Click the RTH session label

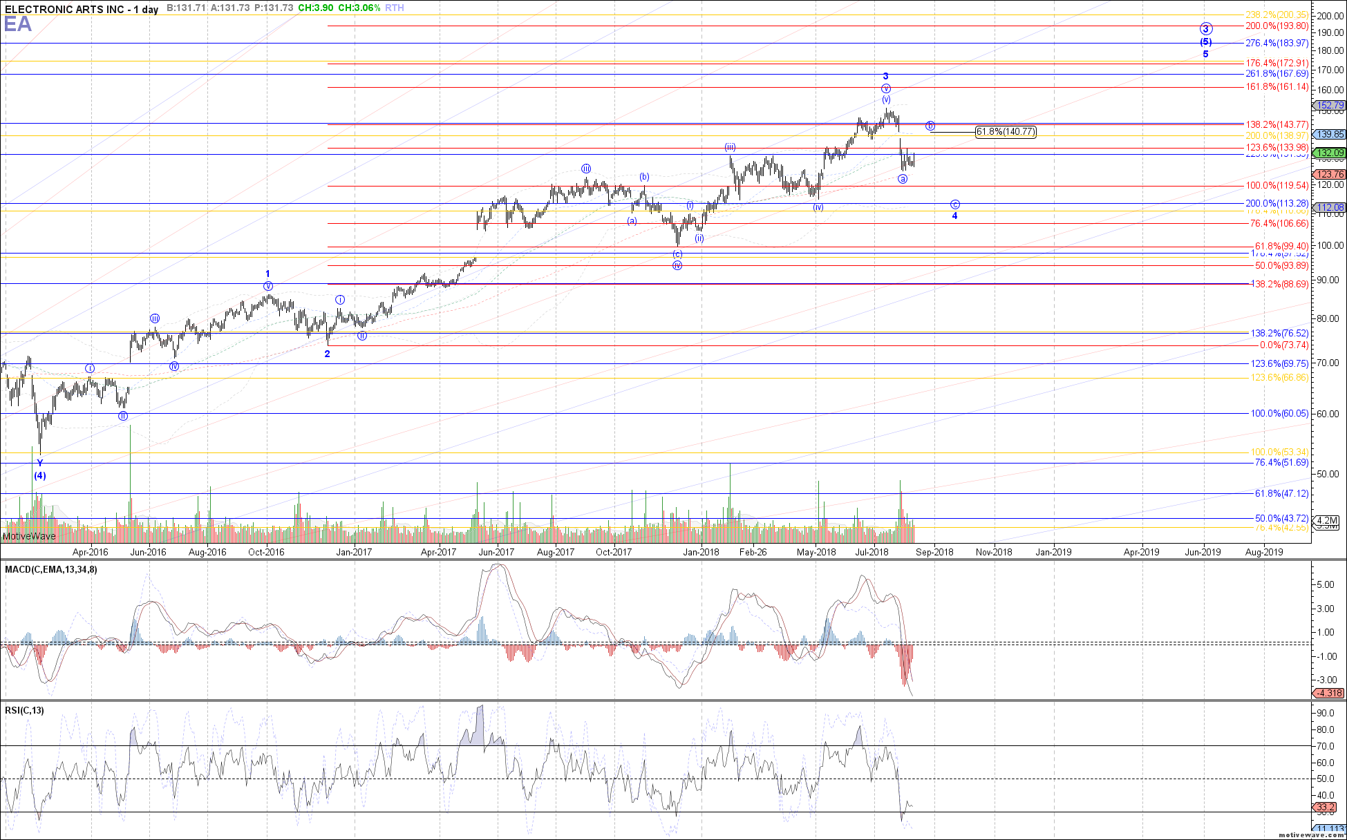[x=395, y=8]
